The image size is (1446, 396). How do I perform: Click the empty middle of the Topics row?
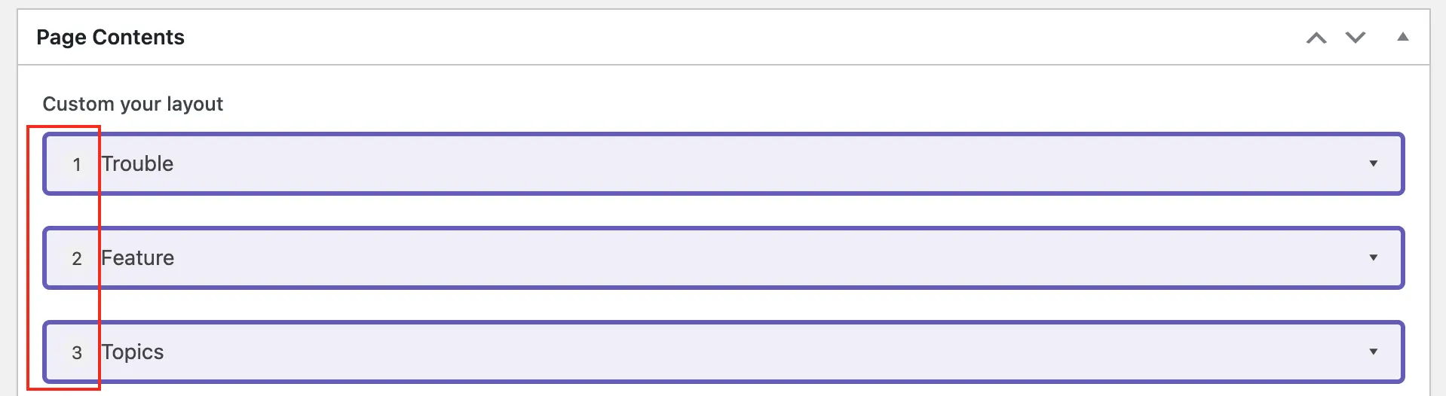click(724, 352)
